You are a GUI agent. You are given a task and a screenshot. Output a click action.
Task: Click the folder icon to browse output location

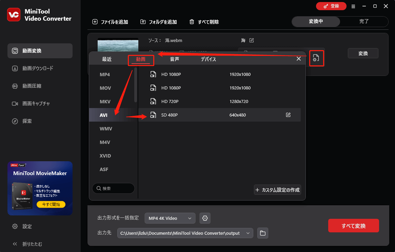(263, 233)
